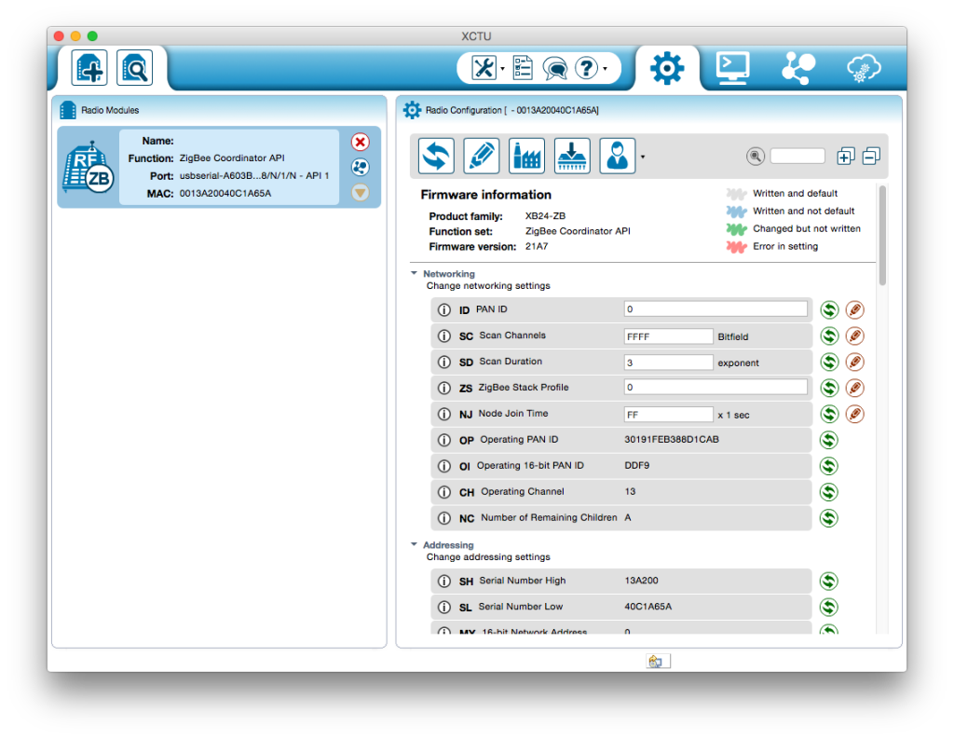Click the configuration panel vertical scrollbar
Image resolution: width=954 pixels, height=739 pixels.
pyautogui.click(x=881, y=236)
